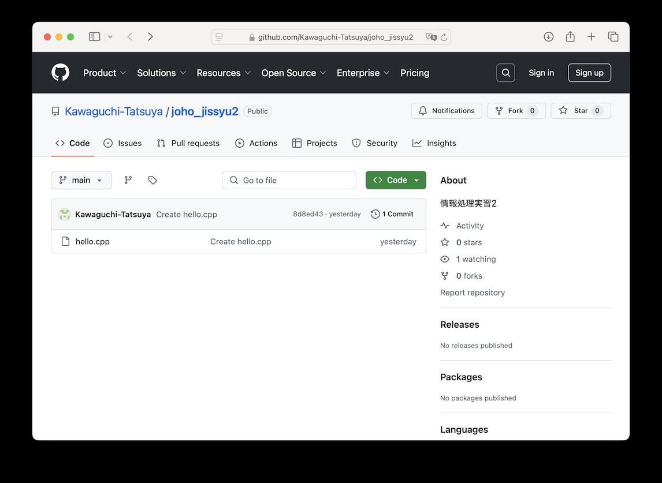662x483 pixels.
Task: Click the Sign up button
Action: tap(589, 73)
